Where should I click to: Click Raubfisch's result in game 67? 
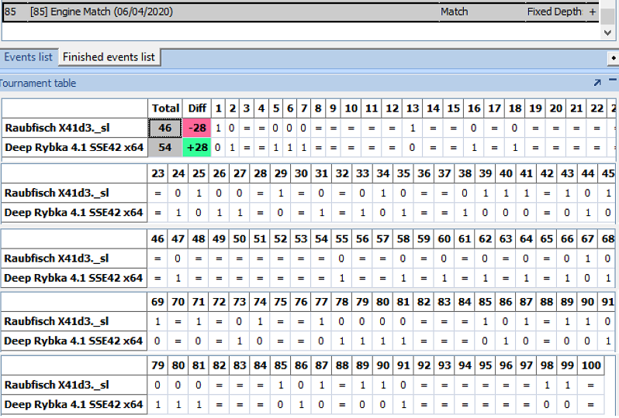click(x=587, y=259)
